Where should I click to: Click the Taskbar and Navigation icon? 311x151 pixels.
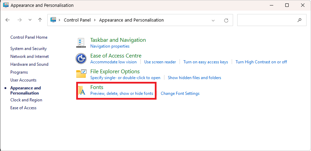pyautogui.click(x=81, y=43)
